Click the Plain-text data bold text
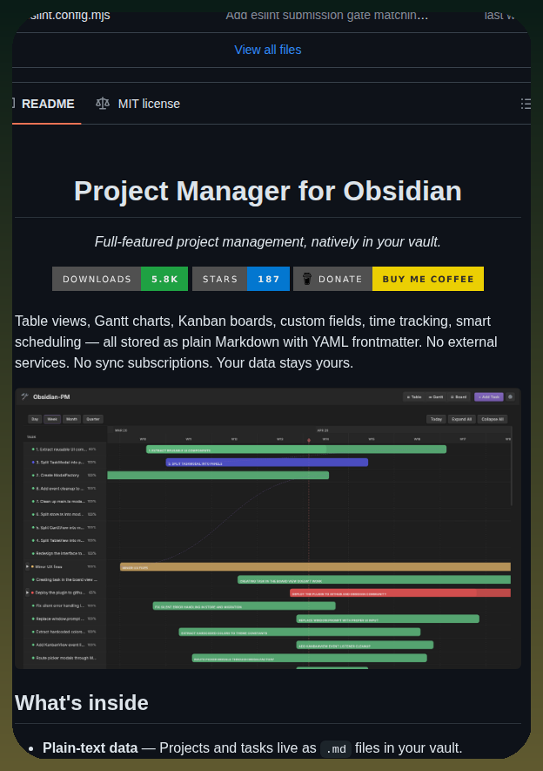543x771 pixels. (x=90, y=747)
